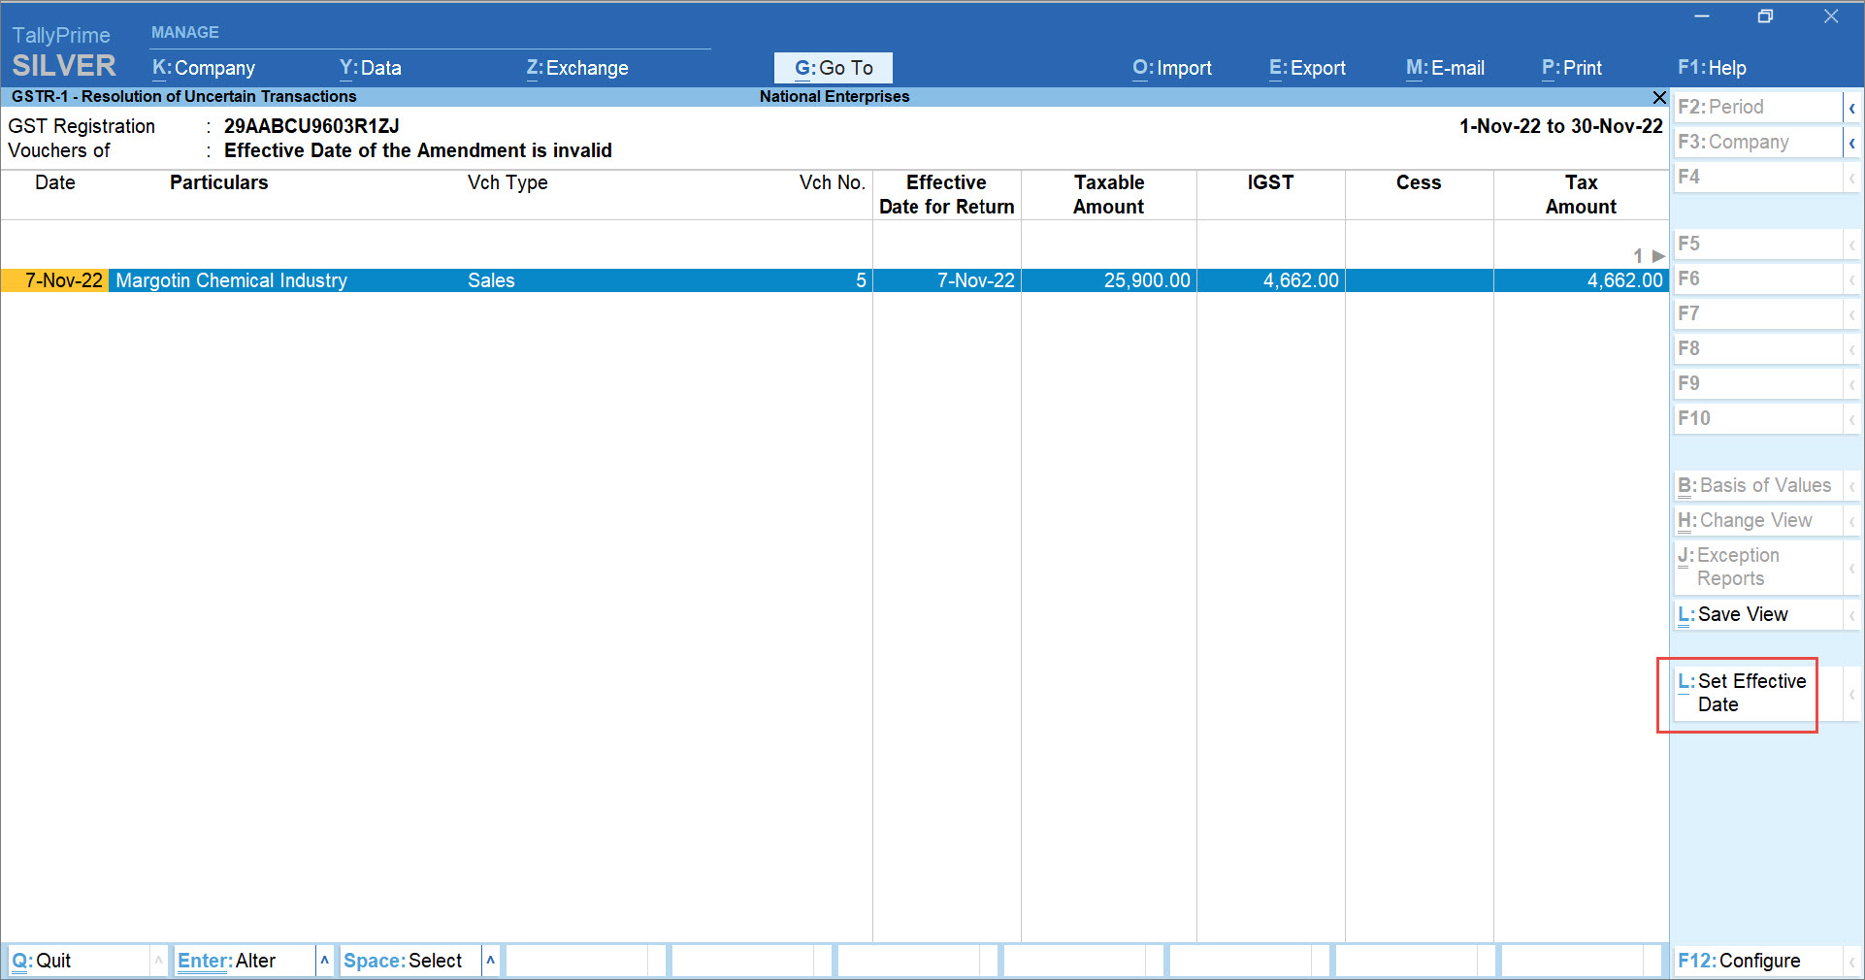Open the K: Company menu
1865x980 pixels.
click(x=204, y=68)
